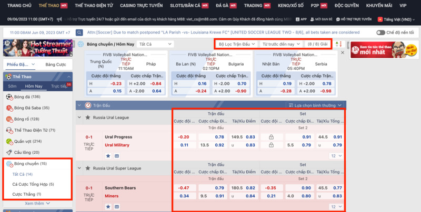Screen dimensions: 421x212
Task: Expand Xem thêm in the sports list
Action: tap(37, 204)
